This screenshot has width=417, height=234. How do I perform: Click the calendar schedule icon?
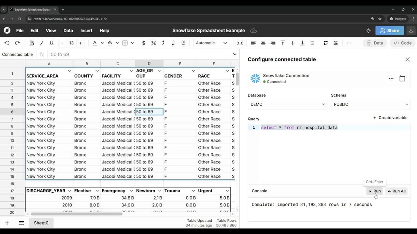tap(402, 78)
